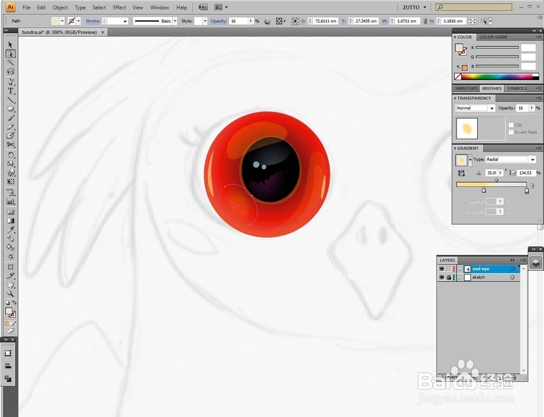Activate the Type tool
The image size is (544, 417).
click(10, 91)
